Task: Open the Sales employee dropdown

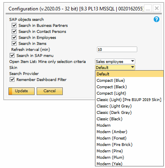Action: 115,61
